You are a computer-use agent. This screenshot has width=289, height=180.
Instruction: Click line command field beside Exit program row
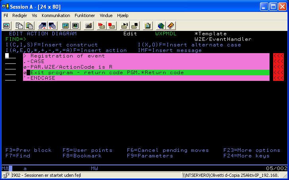point(10,73)
